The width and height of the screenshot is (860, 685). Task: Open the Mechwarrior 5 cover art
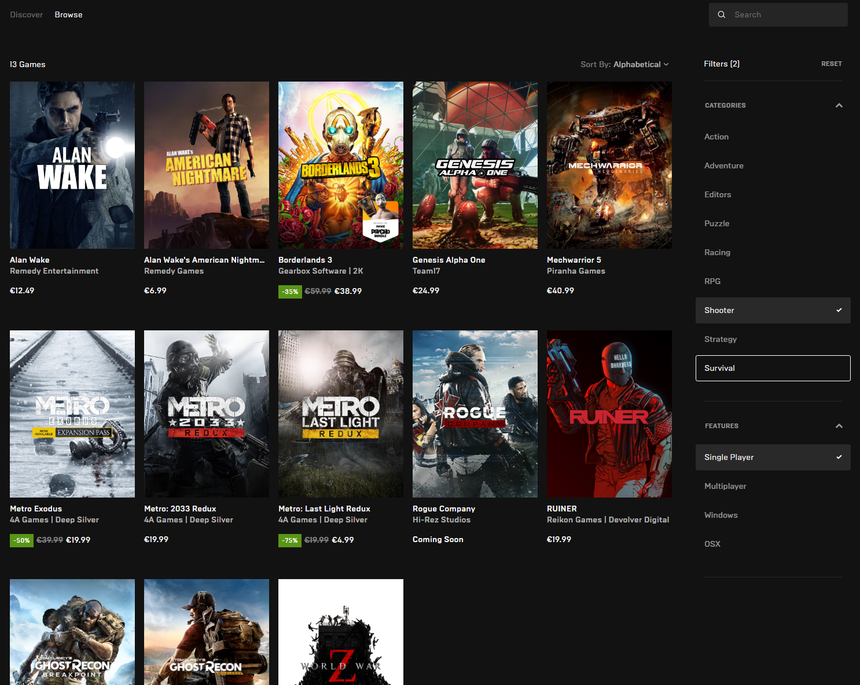pos(609,165)
